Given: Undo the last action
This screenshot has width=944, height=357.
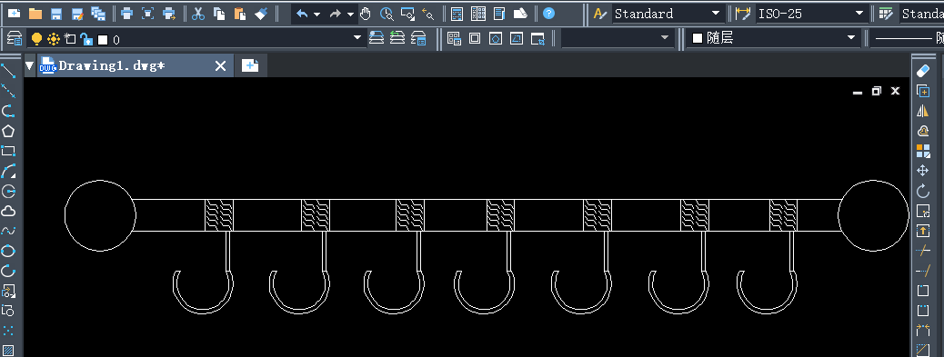Looking at the screenshot, I should pyautogui.click(x=302, y=14).
